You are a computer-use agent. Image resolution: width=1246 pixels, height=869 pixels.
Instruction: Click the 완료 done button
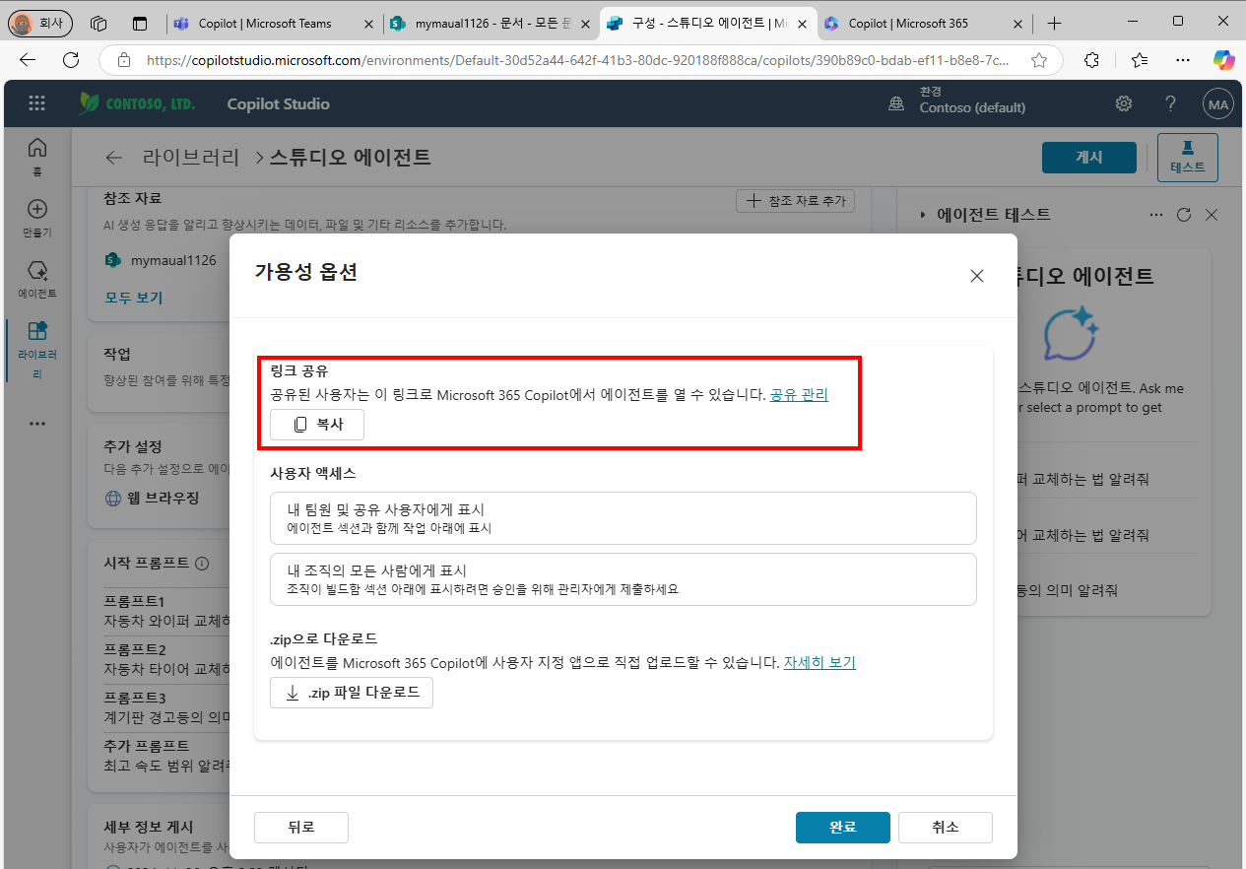click(843, 828)
